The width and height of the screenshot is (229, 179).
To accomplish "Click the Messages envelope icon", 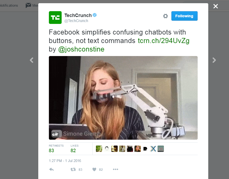I will [28, 5].
